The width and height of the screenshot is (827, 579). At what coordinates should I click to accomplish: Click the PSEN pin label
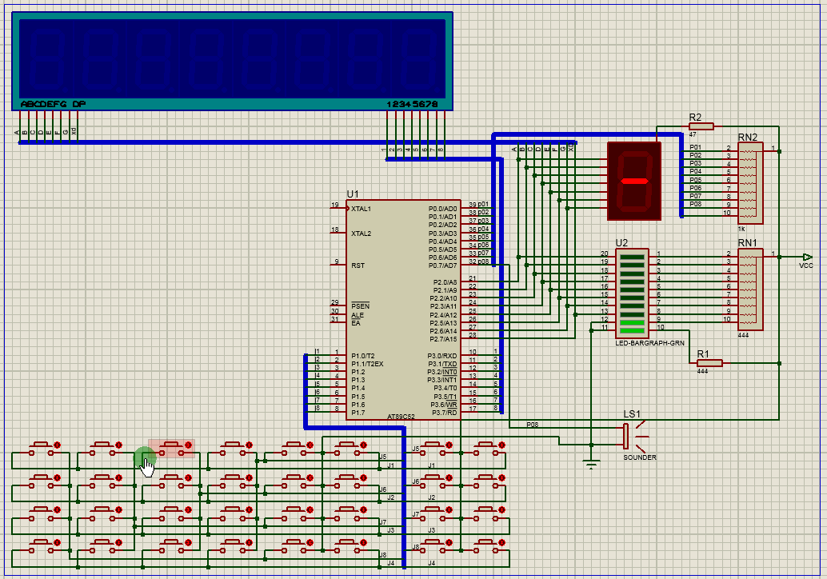click(360, 306)
